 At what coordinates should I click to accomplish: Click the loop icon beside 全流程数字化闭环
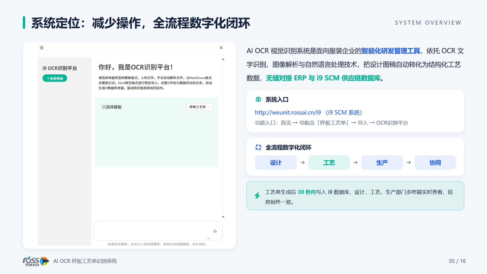pos(258,147)
